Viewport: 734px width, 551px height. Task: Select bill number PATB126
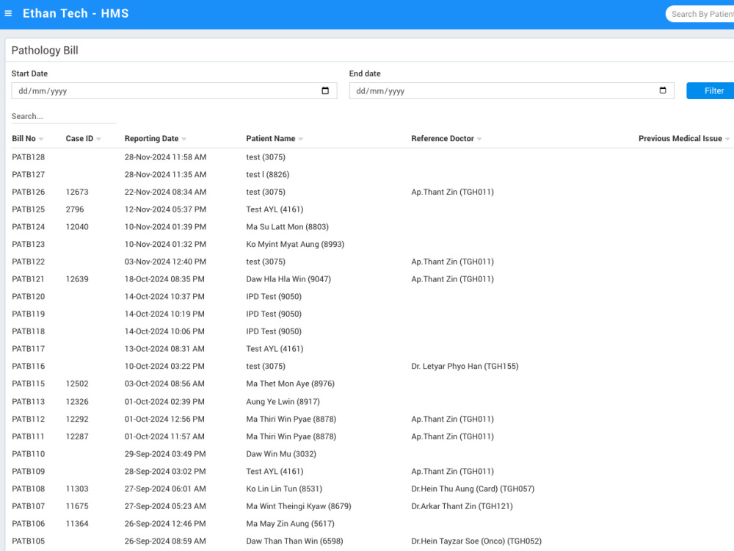(28, 192)
